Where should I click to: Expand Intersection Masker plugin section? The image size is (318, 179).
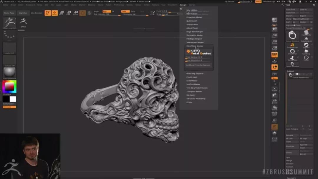(x=195, y=42)
